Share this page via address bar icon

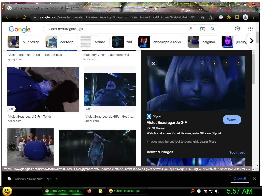[202, 17]
